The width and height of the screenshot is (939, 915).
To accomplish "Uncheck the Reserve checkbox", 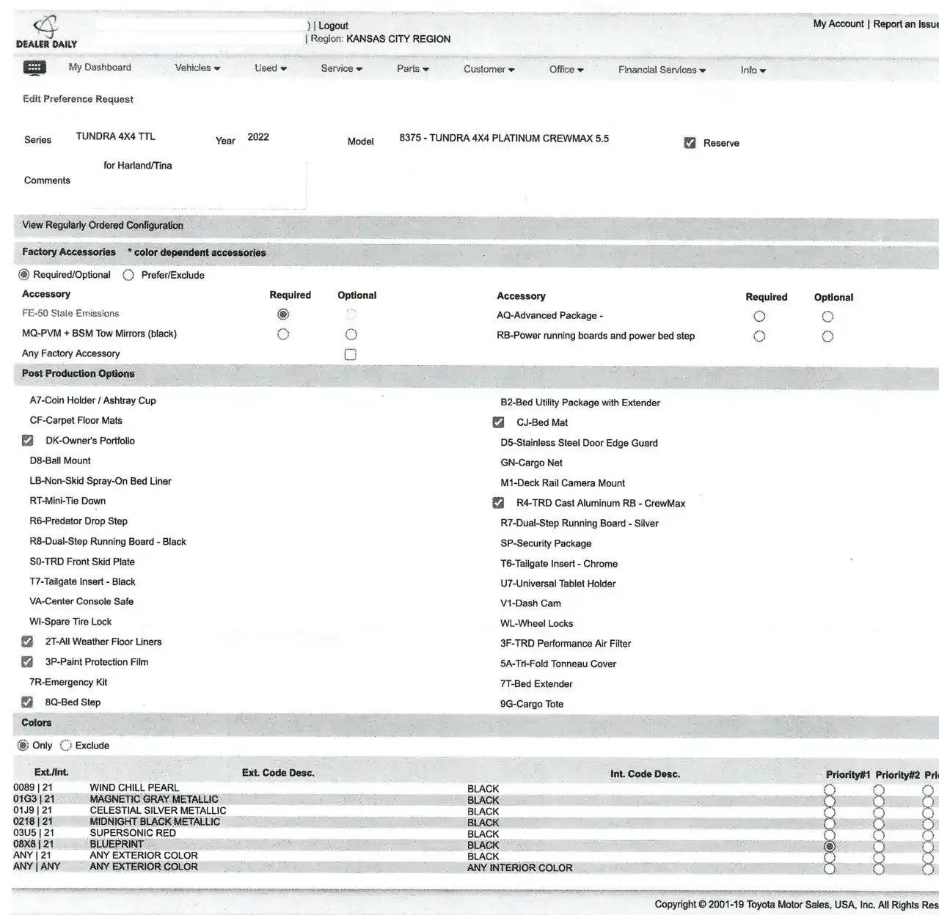I will tap(689, 142).
